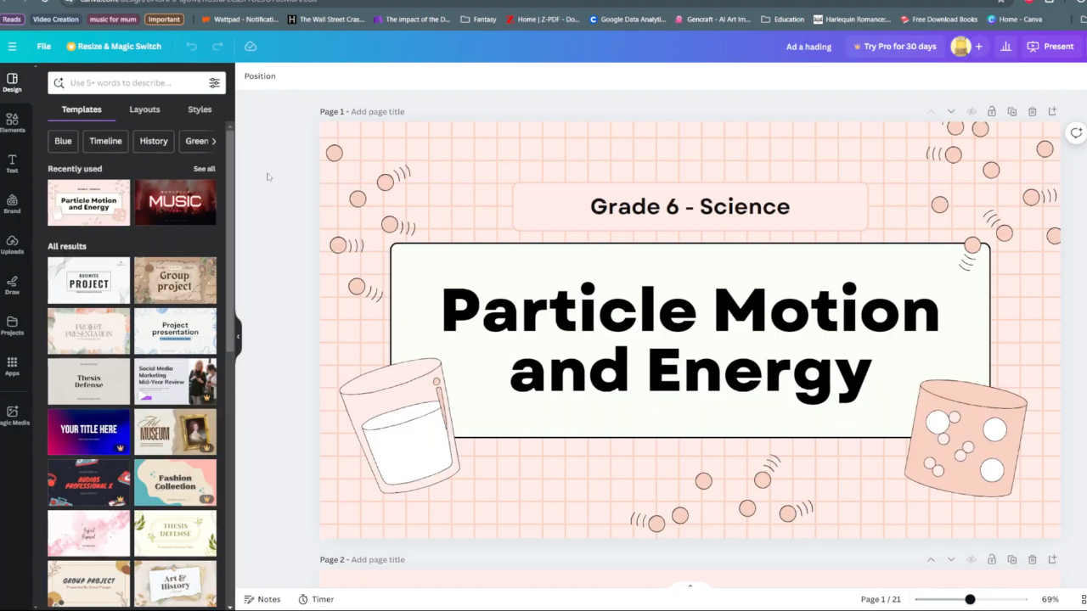Add new page after Page 2
1087x611 pixels.
(x=1052, y=559)
